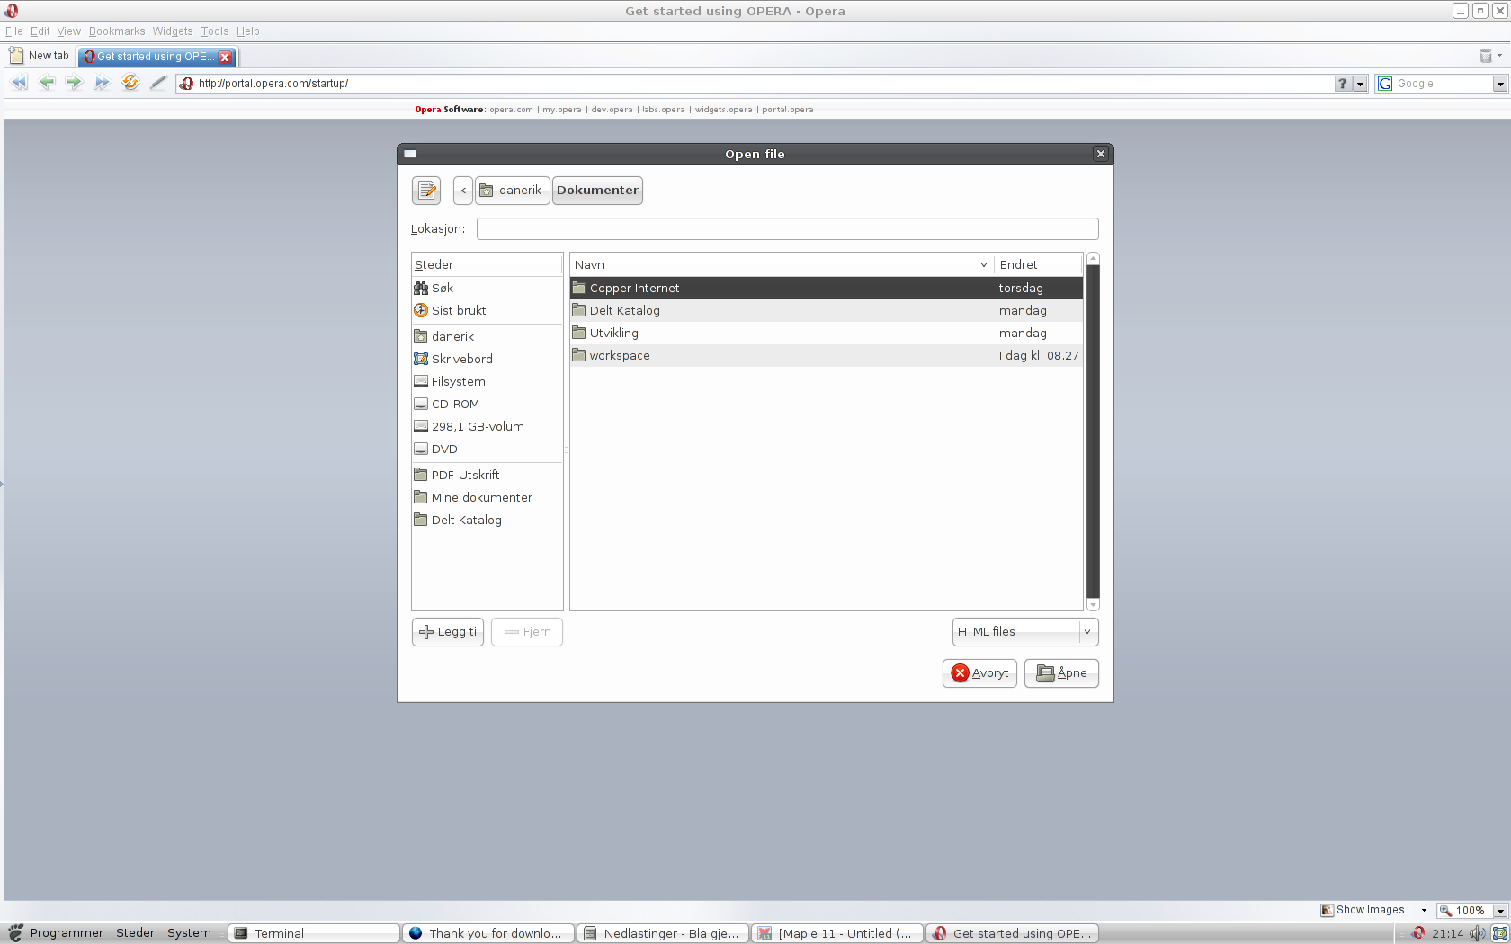Image resolution: width=1511 pixels, height=944 pixels.
Task: Open the HTML files filter dropdown
Action: click(x=1025, y=632)
